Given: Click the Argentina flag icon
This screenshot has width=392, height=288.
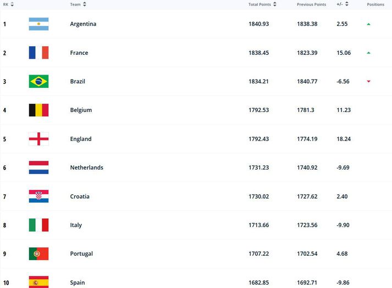Looking at the screenshot, I should click(38, 24).
